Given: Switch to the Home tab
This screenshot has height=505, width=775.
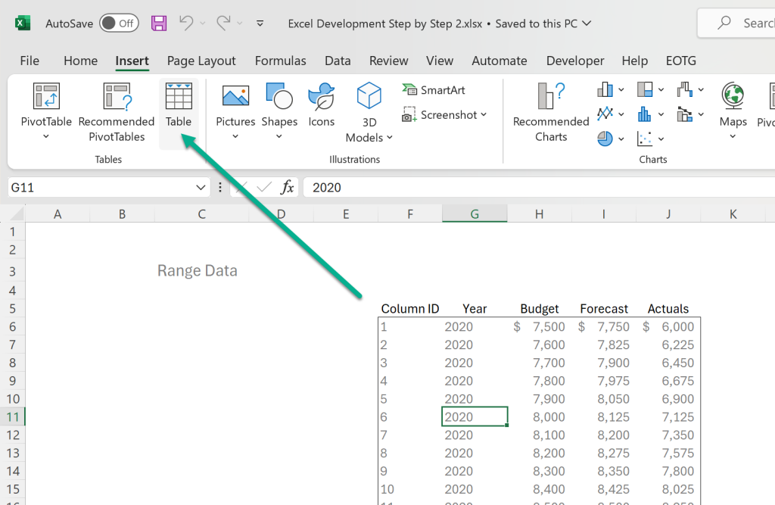Looking at the screenshot, I should pos(80,61).
